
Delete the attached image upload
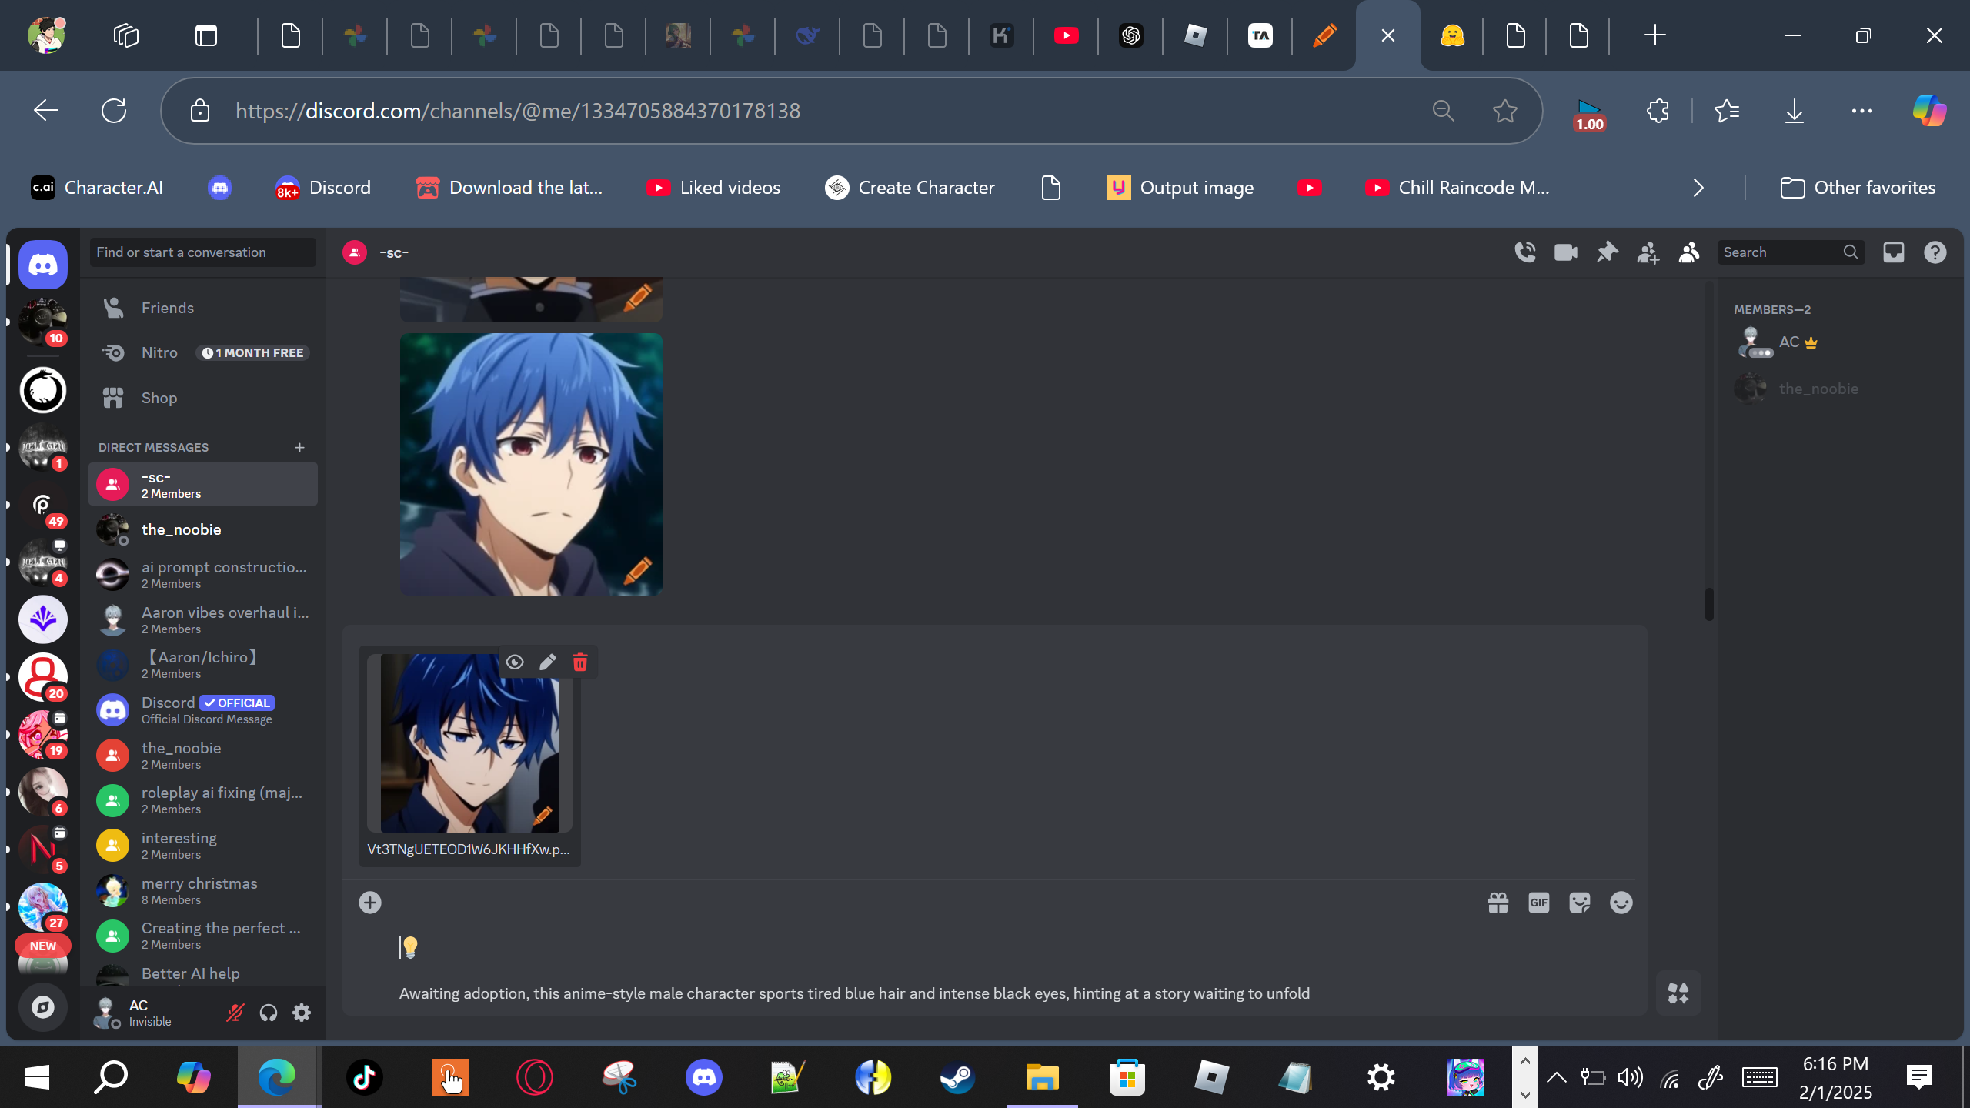point(580,662)
